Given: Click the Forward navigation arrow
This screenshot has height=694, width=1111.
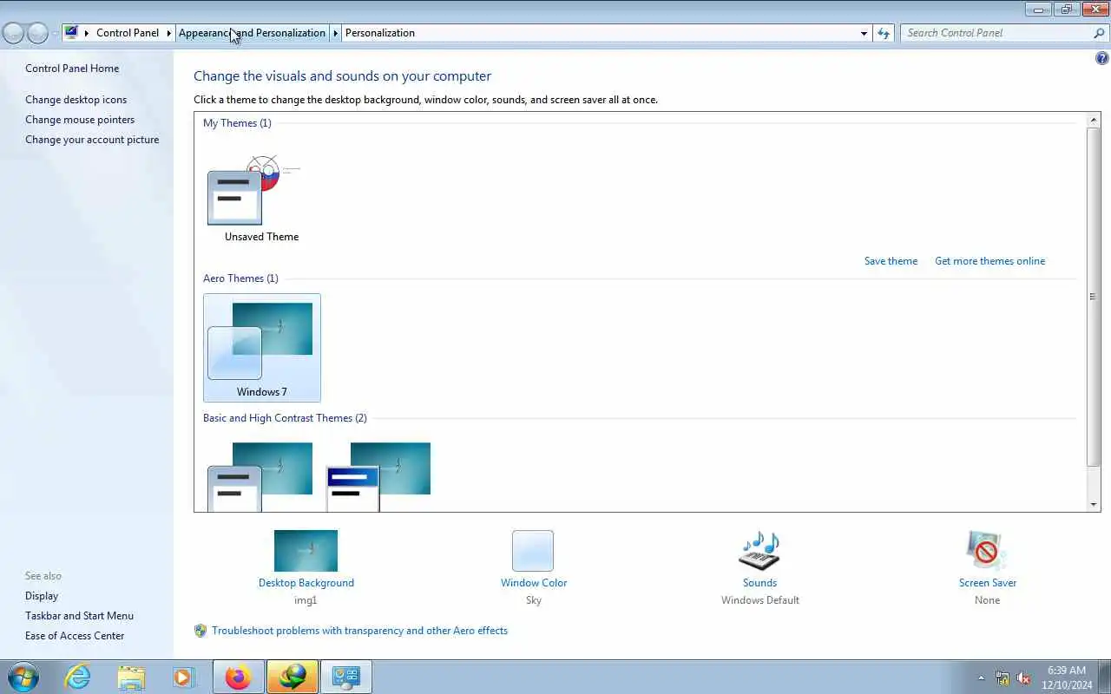Looking at the screenshot, I should coord(37,33).
